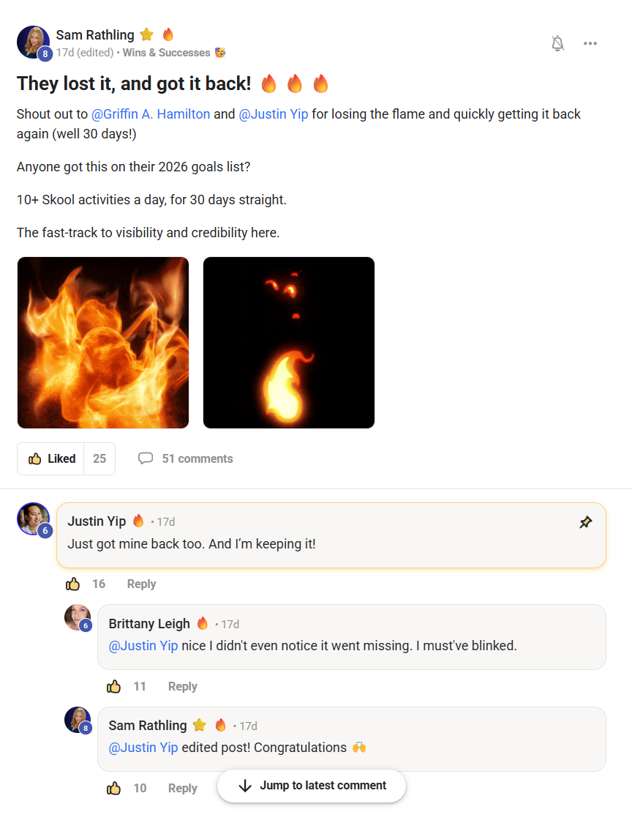Open the @Griffin A. Hamilton mention link

click(x=151, y=114)
